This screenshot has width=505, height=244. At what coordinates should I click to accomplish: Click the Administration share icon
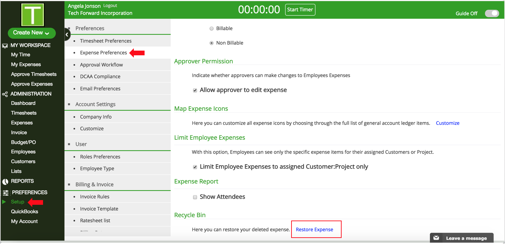point(5,94)
